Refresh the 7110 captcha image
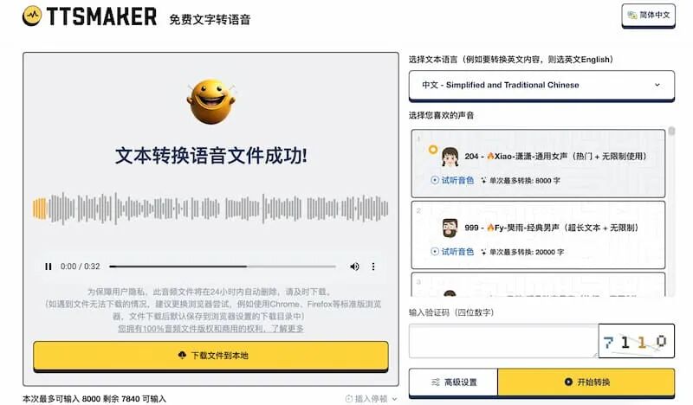Screen dimensions: 693x405 click(636, 341)
